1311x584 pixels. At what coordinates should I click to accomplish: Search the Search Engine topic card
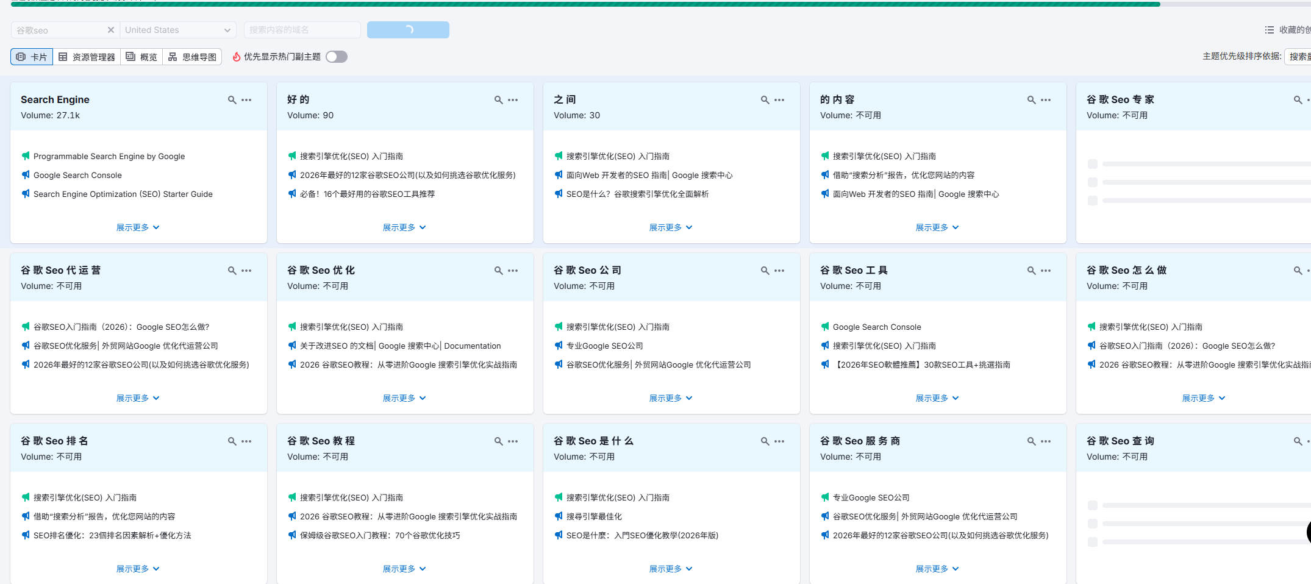pos(232,100)
